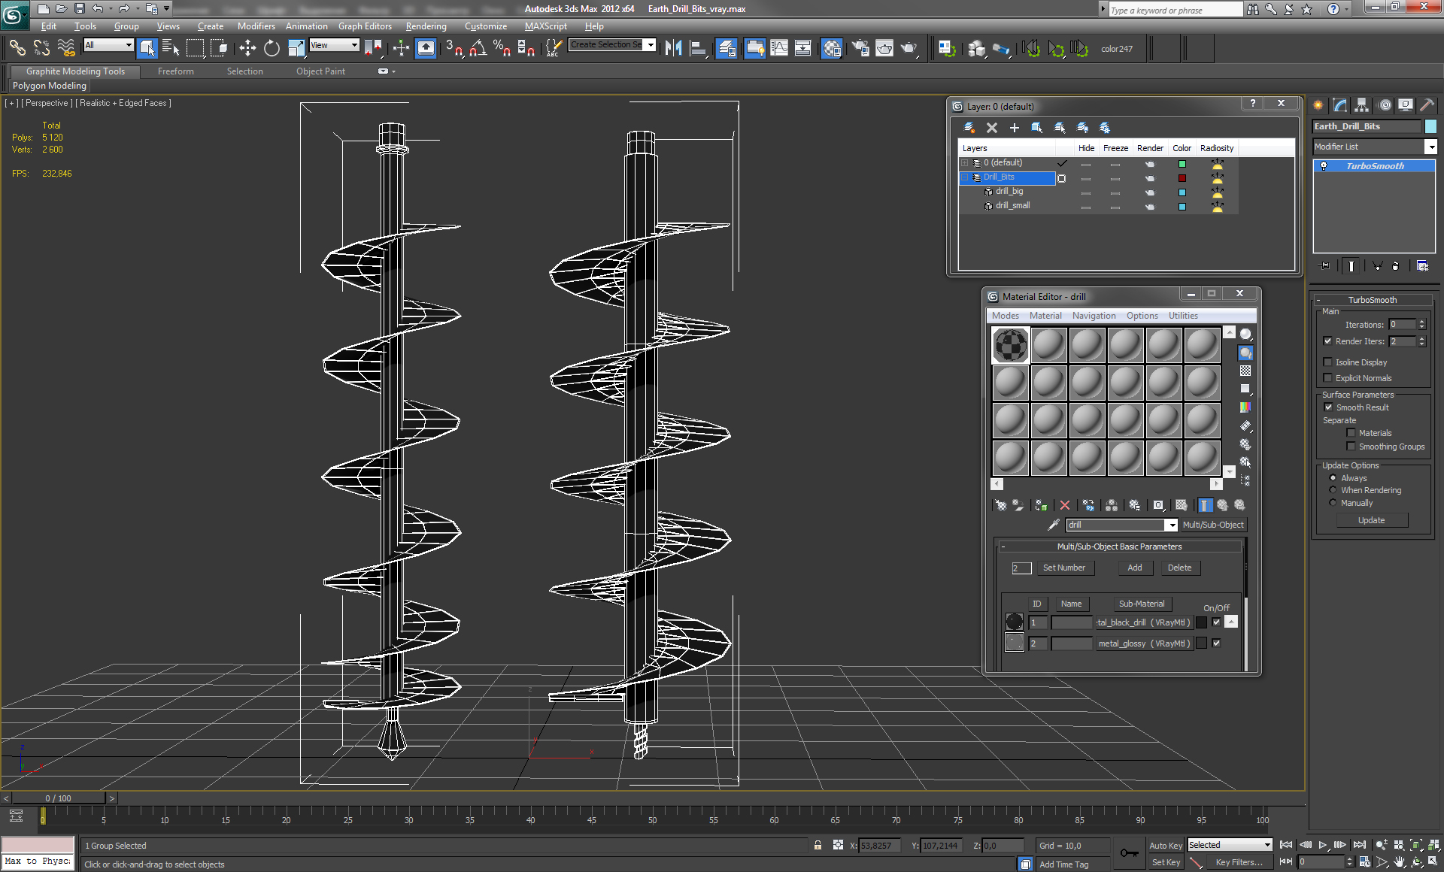1444x872 pixels.
Task: Toggle On/Off for metal_glossy sub-material
Action: click(x=1216, y=643)
